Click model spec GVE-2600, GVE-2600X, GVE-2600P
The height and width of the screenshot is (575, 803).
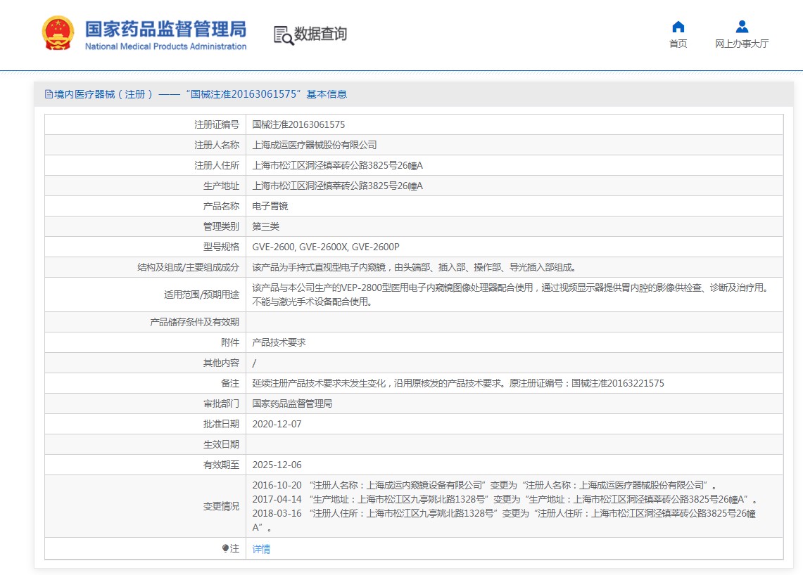(x=326, y=247)
